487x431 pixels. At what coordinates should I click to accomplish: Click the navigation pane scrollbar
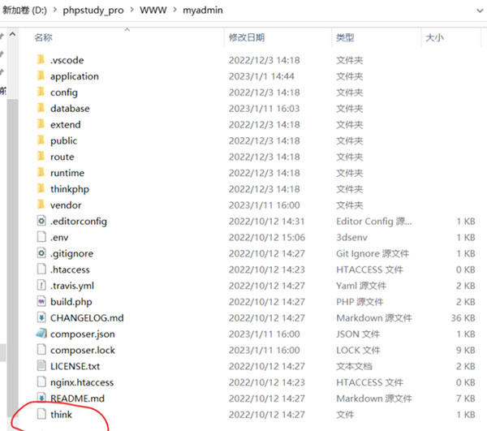pyautogui.click(x=12, y=258)
